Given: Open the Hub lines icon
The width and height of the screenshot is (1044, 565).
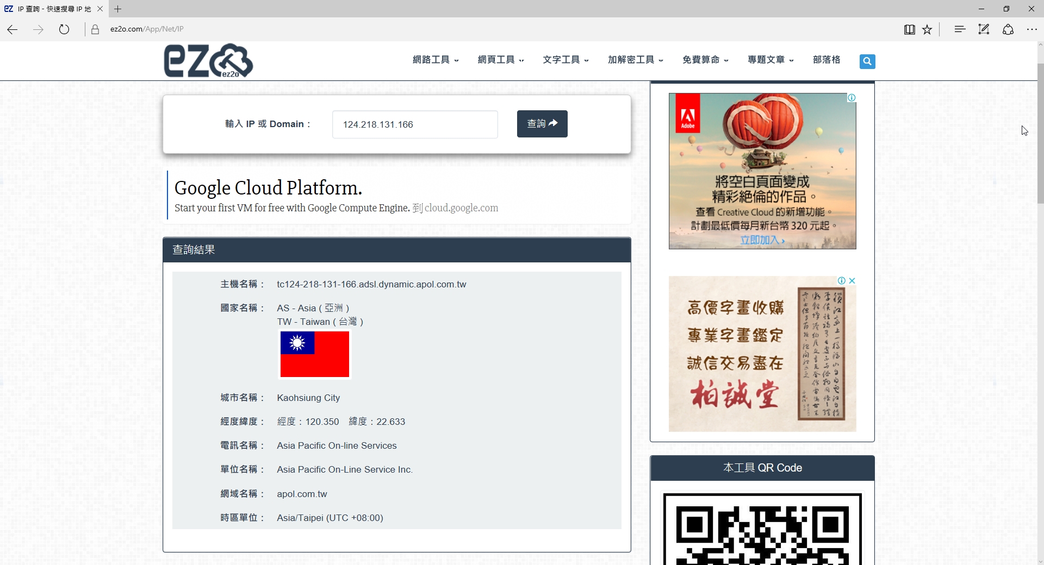Looking at the screenshot, I should pos(960,29).
